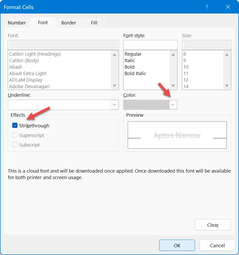This screenshot has height=255, width=239.
Task: Uncheck the Strikethrough checkbox
Action: pos(15,126)
